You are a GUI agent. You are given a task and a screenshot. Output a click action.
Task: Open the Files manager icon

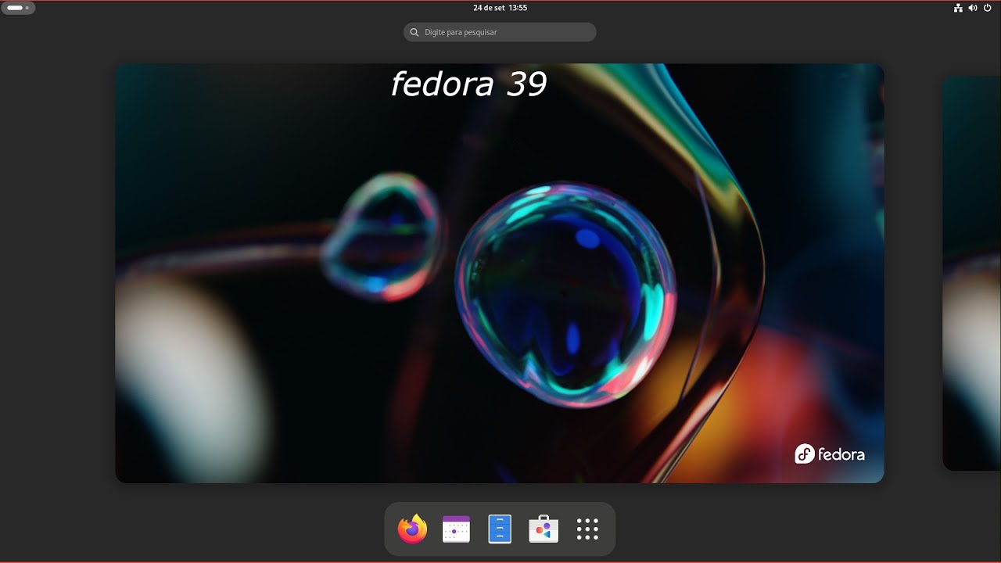pyautogui.click(x=500, y=529)
